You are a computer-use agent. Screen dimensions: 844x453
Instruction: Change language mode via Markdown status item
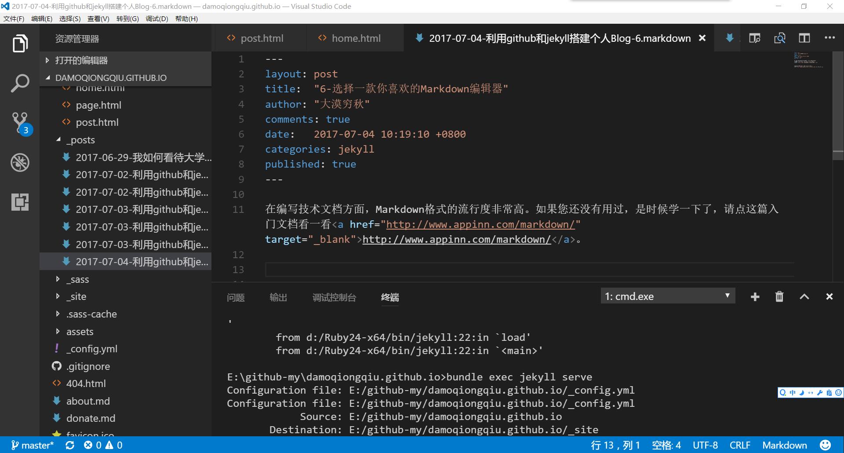[x=785, y=445]
